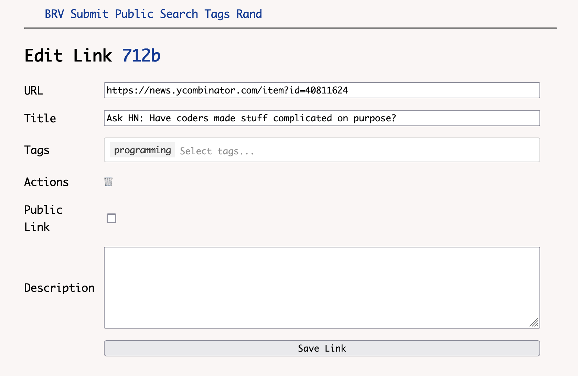Click the Description field label
Viewport: 578px width, 376px height.
pos(59,288)
